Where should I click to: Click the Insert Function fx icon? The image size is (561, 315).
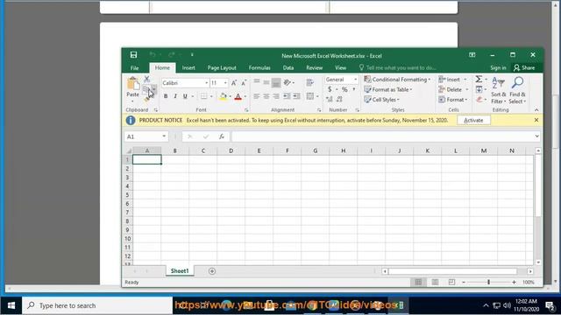point(222,136)
